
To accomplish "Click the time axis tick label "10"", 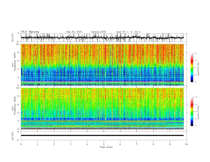I will pyautogui.click(x=186, y=144).
